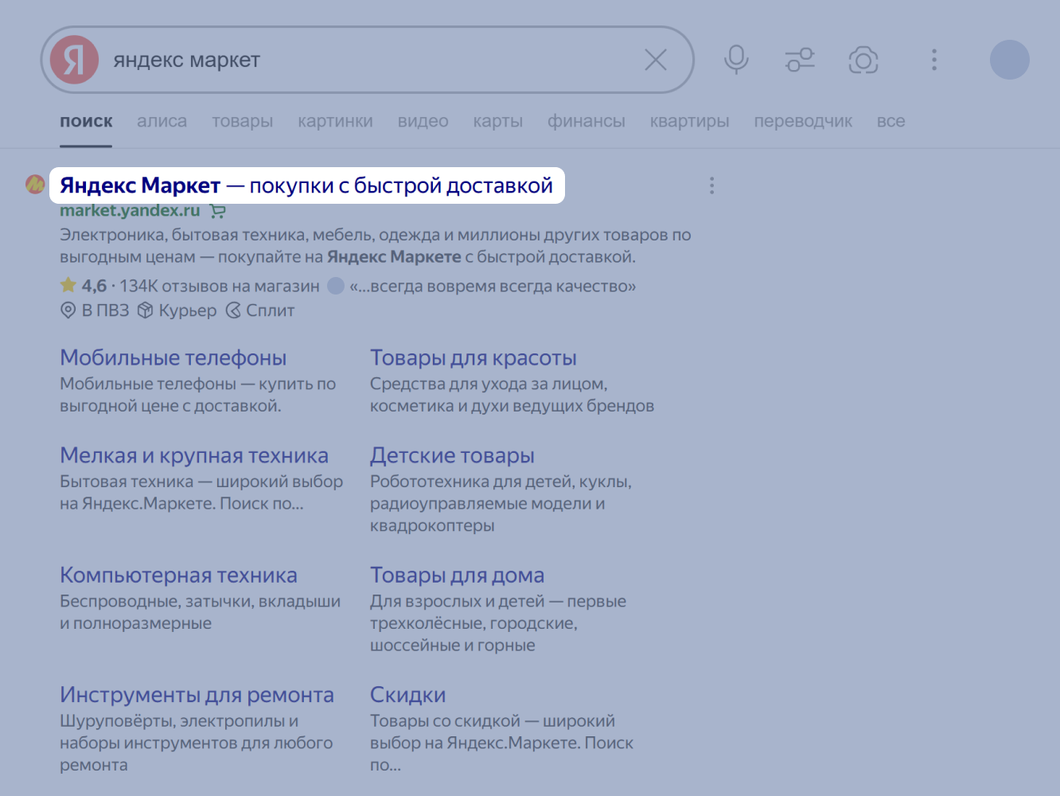The height and width of the screenshot is (796, 1060).
Task: Open the Скидки sitelink
Action: pyautogui.click(x=407, y=694)
